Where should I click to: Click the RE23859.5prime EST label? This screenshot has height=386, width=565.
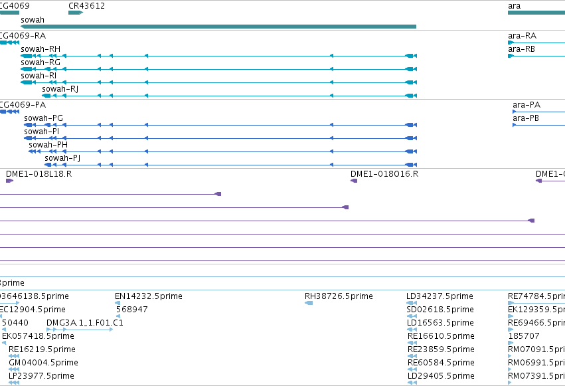pyautogui.click(x=441, y=349)
